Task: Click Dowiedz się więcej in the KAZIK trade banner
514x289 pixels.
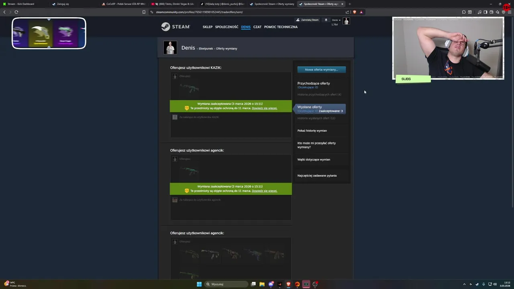Action: coord(264,108)
